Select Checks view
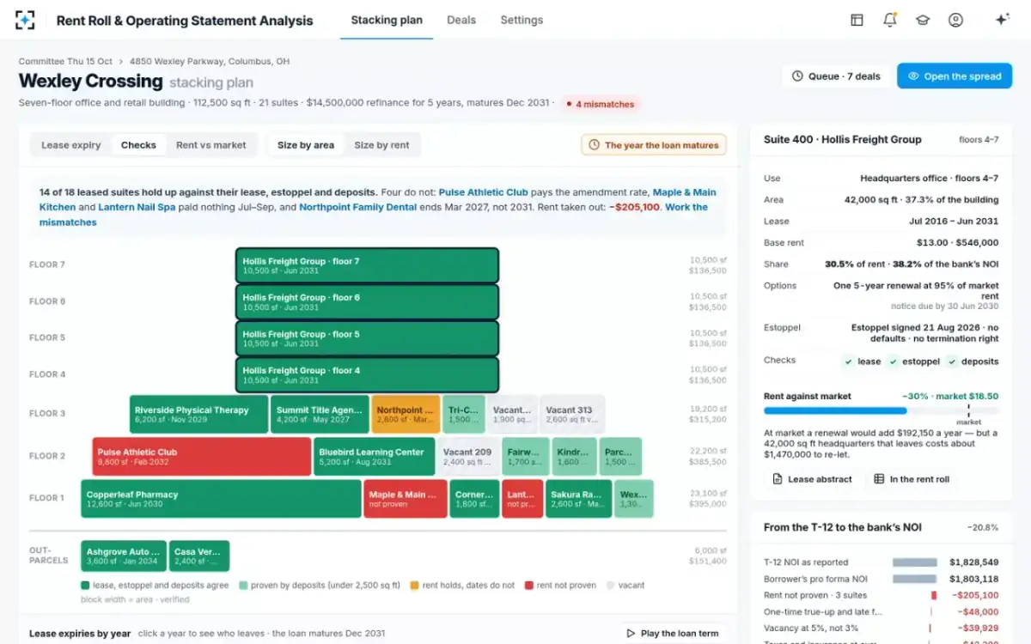Viewport: 1031px width, 644px height. [138, 145]
